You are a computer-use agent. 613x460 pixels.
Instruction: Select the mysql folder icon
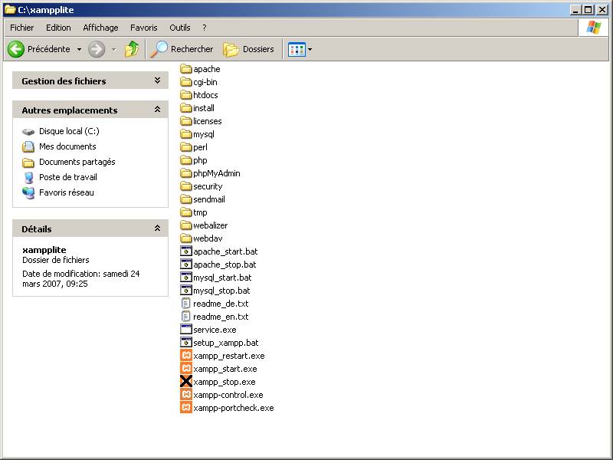(x=186, y=134)
